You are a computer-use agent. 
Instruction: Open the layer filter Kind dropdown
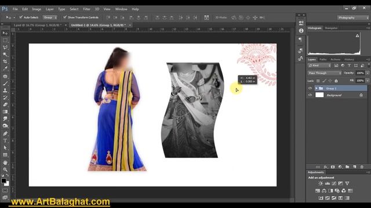319,65
